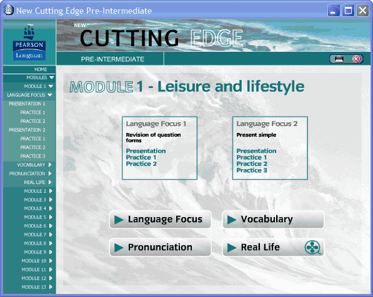Click the Pearson Longman logo
The height and width of the screenshot is (297, 373).
point(29,42)
